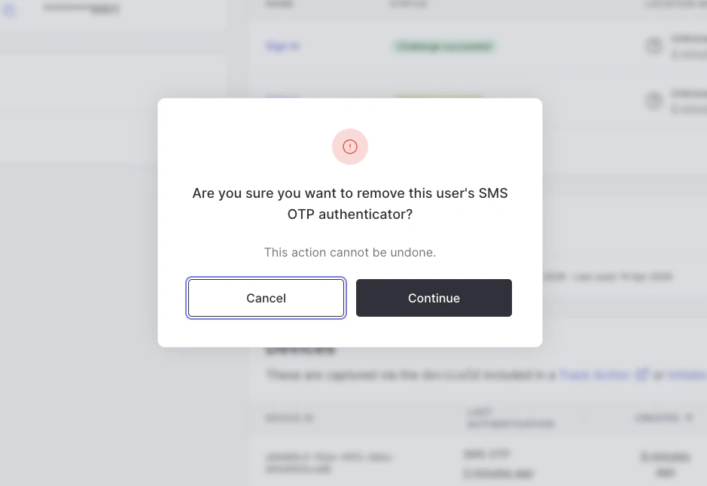Expand the Created column sort chevron

pos(689,418)
